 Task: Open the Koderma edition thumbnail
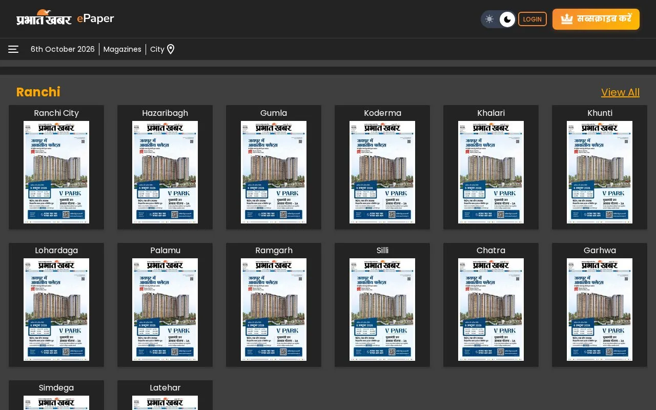(x=382, y=172)
